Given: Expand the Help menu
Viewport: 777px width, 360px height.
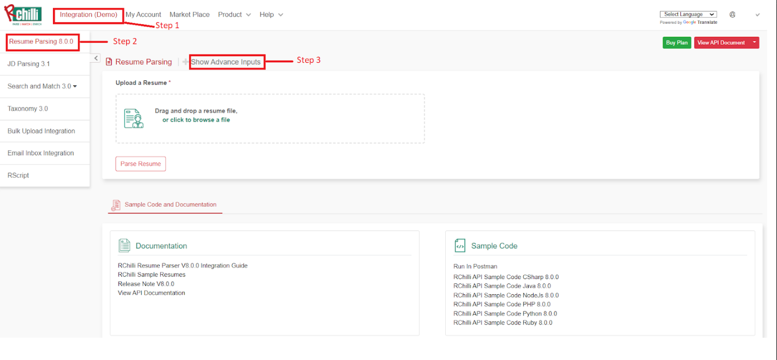Looking at the screenshot, I should [x=271, y=15].
